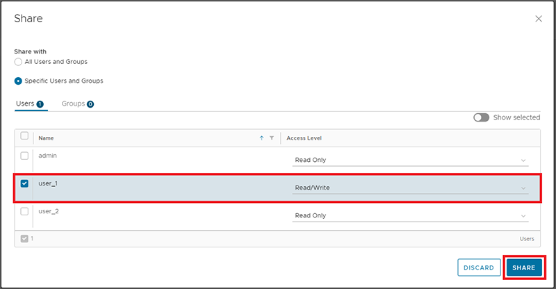Image resolution: width=556 pixels, height=289 pixels.
Task: Click the DISCARD button
Action: (479, 267)
